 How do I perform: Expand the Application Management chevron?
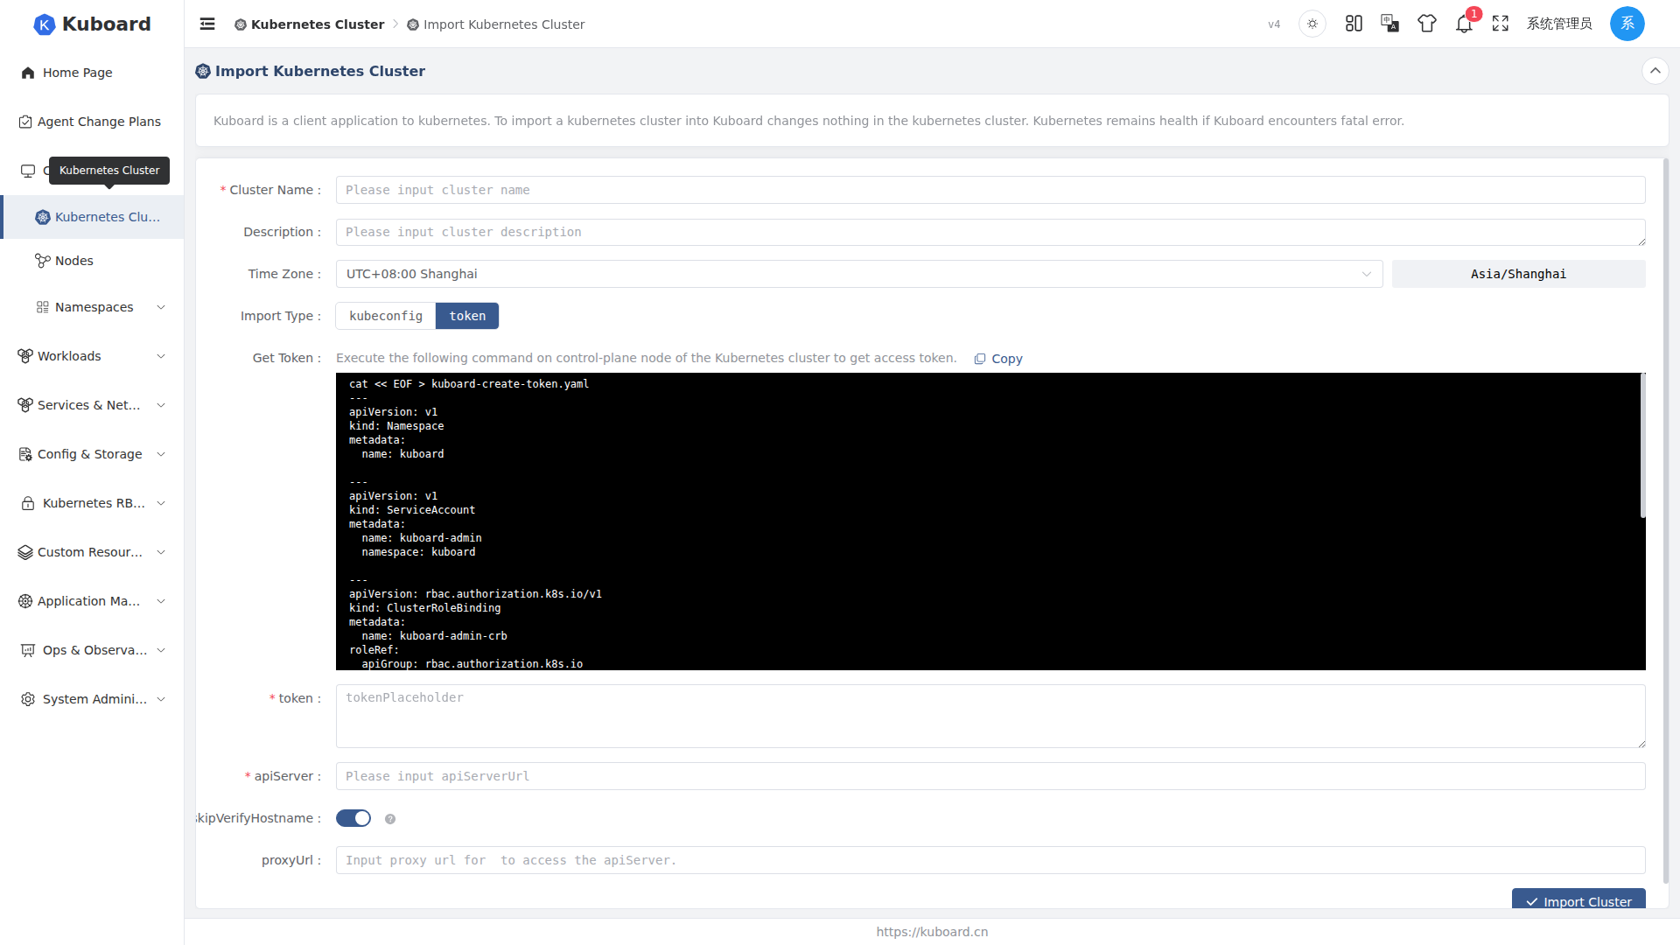click(161, 601)
